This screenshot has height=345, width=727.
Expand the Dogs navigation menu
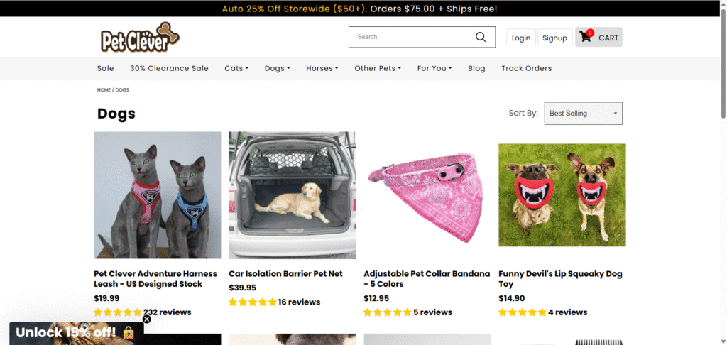pos(278,68)
